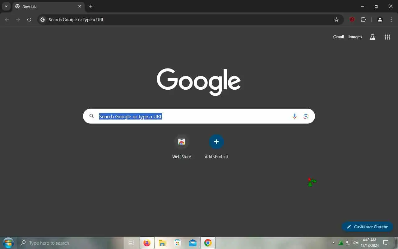
Task: Open Task View on taskbar
Action: click(131, 243)
